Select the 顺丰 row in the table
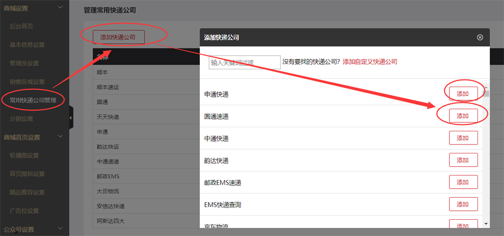Viewport: 504px width, 236px height. click(146, 72)
